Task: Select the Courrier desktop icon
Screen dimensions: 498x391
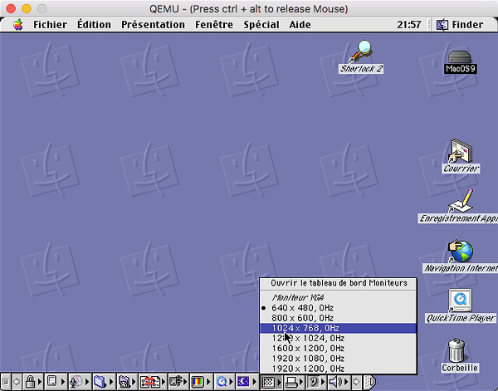Action: tap(461, 156)
